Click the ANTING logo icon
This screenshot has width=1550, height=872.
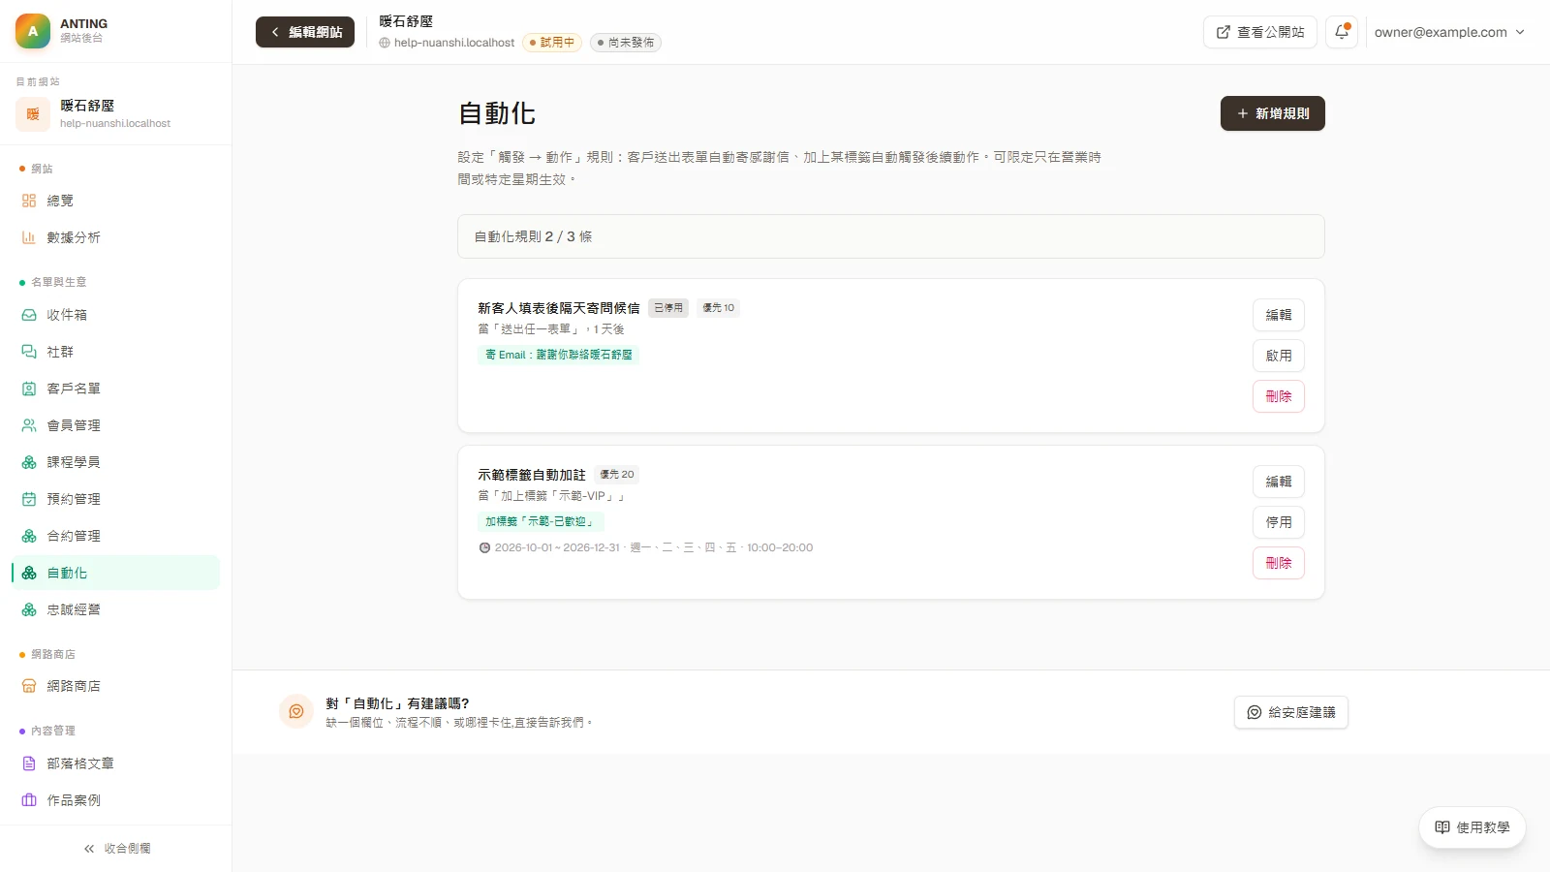pos(33,31)
